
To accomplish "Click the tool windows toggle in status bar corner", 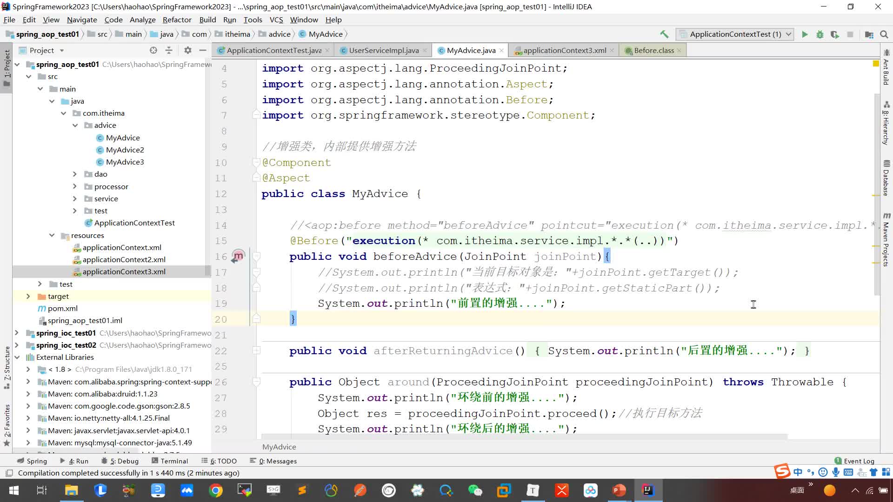I will 9,473.
